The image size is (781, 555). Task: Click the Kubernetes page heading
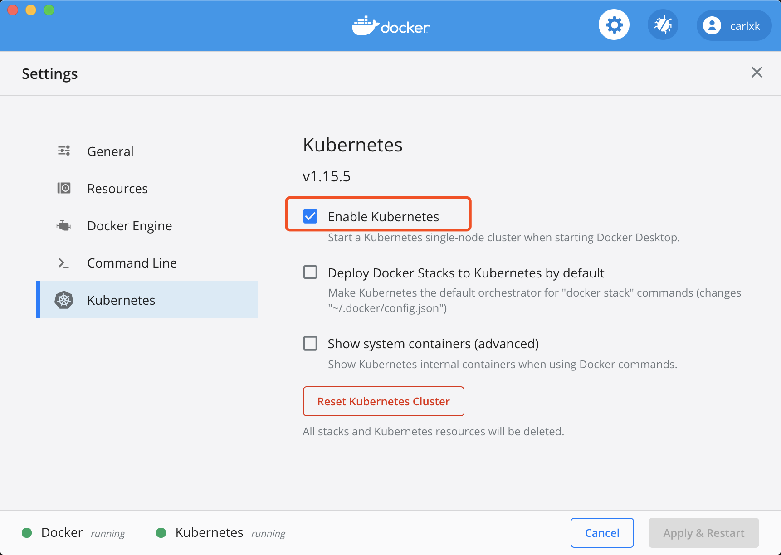353,145
